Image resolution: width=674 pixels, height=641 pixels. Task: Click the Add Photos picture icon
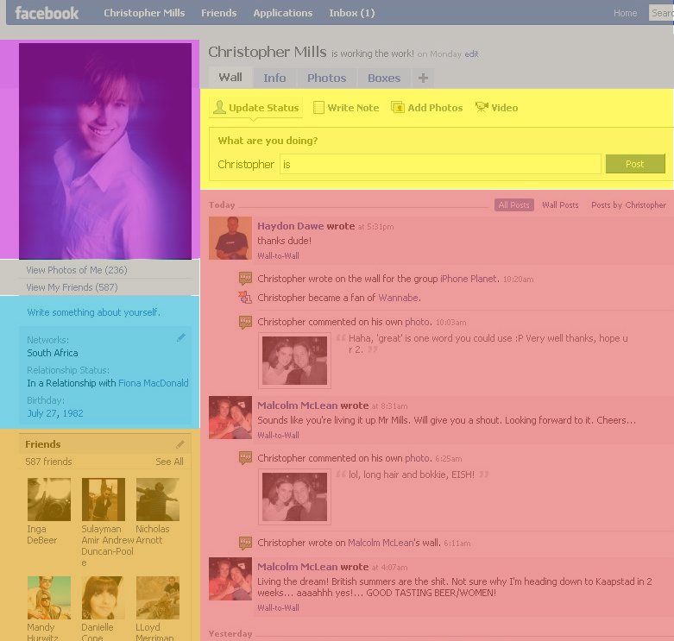398,107
